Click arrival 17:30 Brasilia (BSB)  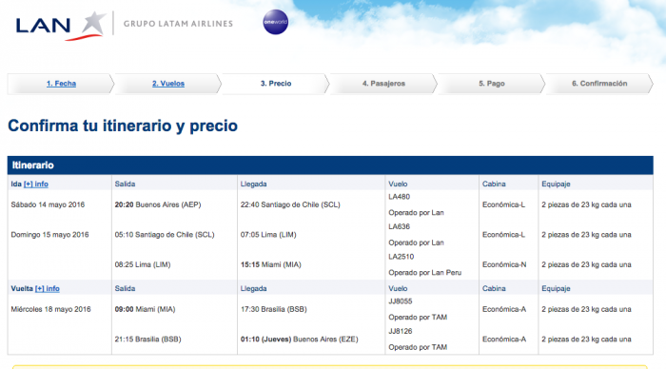(274, 309)
